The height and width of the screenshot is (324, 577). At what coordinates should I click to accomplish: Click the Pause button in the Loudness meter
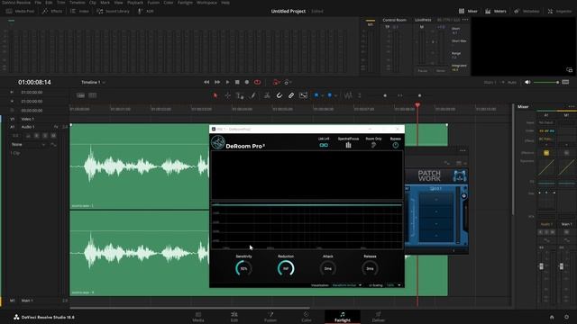point(423,70)
